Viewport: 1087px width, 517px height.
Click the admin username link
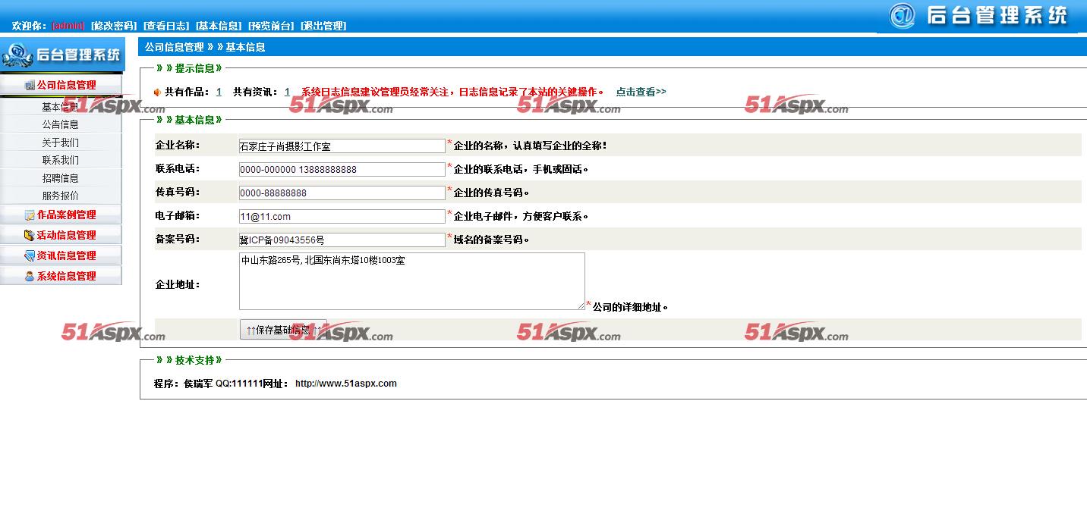68,26
